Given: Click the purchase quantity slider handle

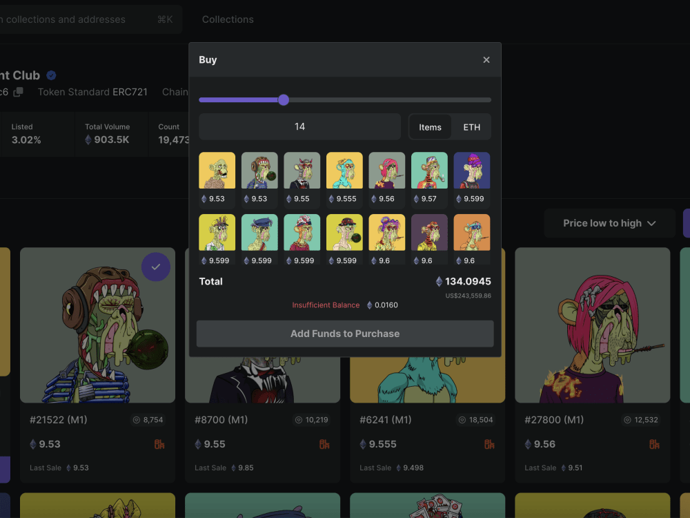Looking at the screenshot, I should coord(283,99).
